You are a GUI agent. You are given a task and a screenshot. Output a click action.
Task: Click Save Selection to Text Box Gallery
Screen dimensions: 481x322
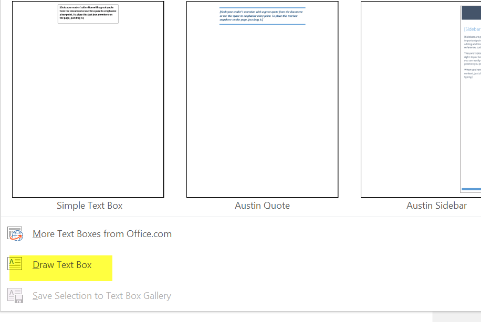pyautogui.click(x=102, y=296)
